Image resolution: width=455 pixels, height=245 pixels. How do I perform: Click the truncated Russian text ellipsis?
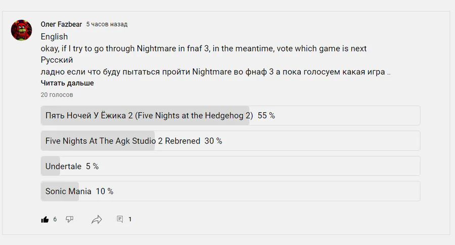[x=389, y=74]
